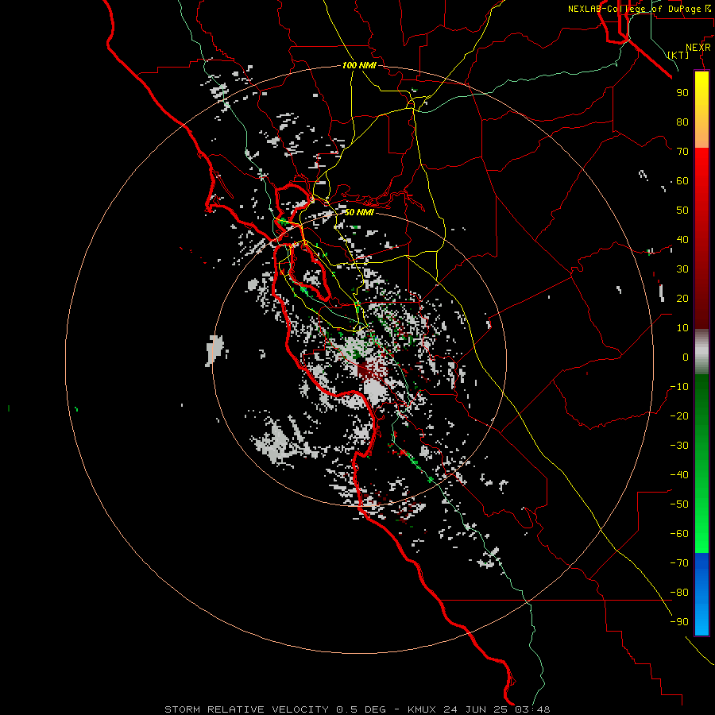
Task: Click the "KMUX" radar site identifier
Action: tap(421, 709)
